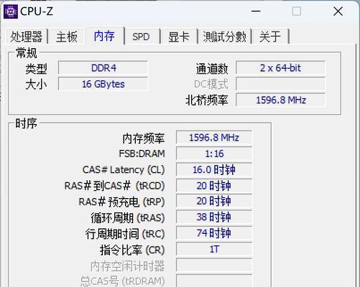Open the 主板 tab
This screenshot has height=287, width=360.
coord(67,37)
